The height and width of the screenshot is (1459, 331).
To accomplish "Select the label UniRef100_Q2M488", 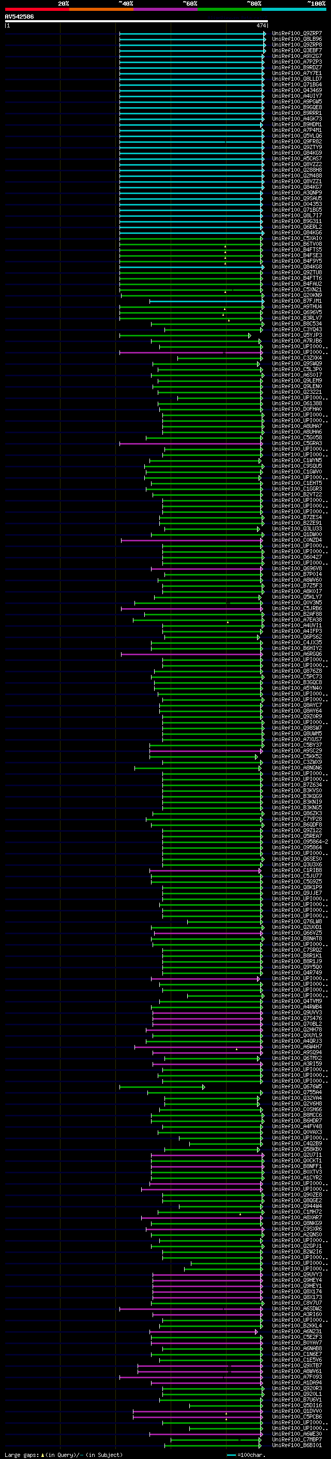I will (x=297, y=175).
